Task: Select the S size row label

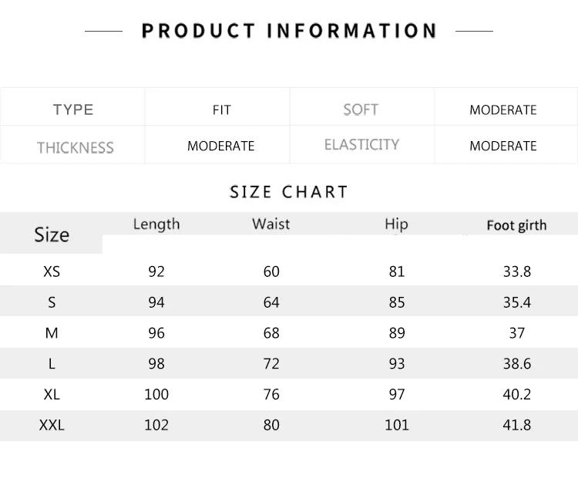Action: [52, 302]
